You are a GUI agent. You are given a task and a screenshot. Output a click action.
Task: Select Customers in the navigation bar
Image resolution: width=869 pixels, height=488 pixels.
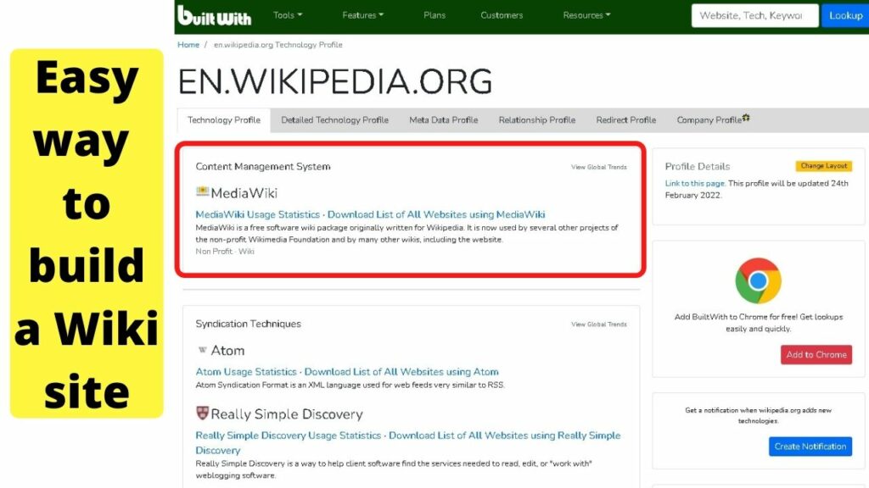(x=501, y=14)
